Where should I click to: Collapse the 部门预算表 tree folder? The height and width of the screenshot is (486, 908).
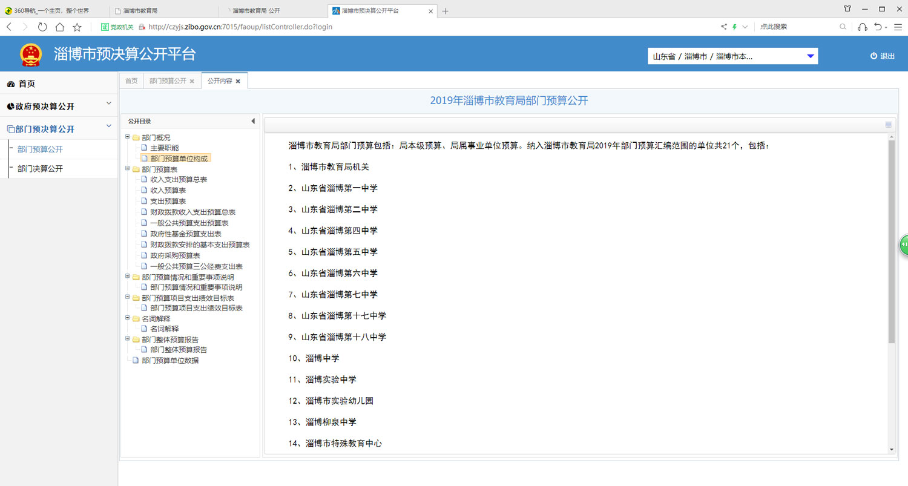click(x=128, y=169)
